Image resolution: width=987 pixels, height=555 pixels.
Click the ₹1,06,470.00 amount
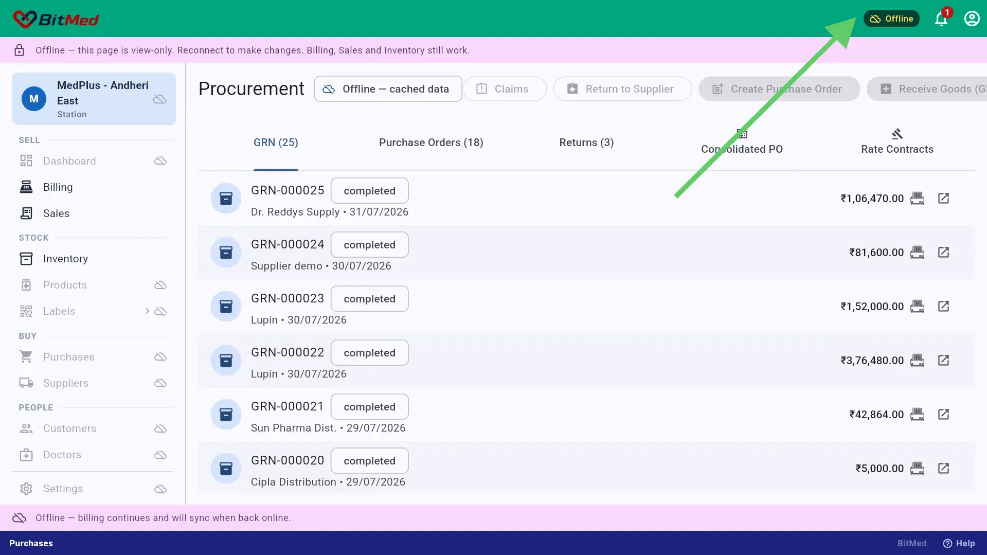coord(872,199)
